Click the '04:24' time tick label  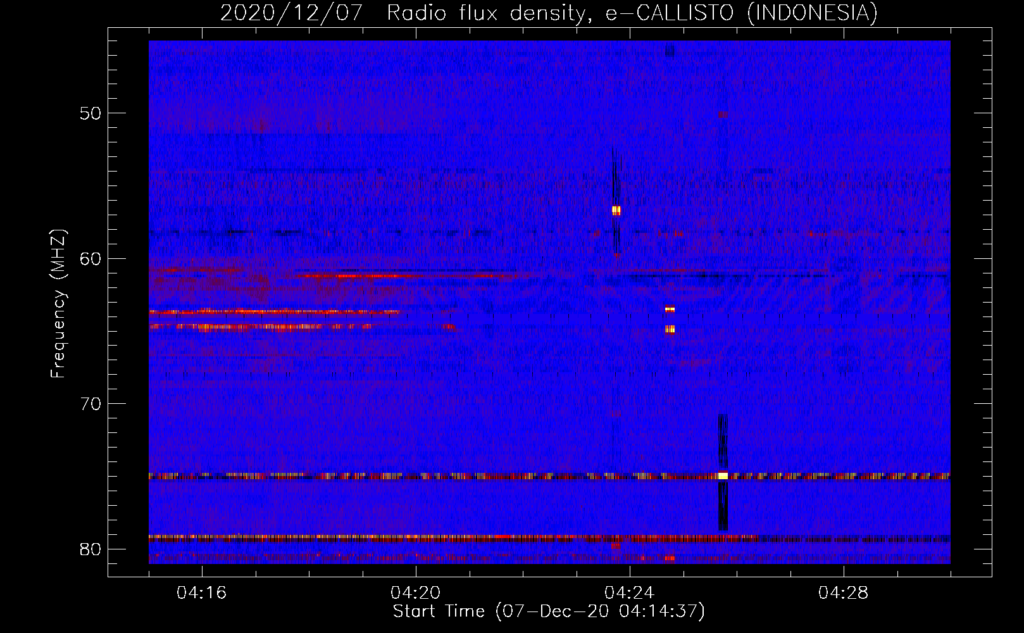point(630,593)
